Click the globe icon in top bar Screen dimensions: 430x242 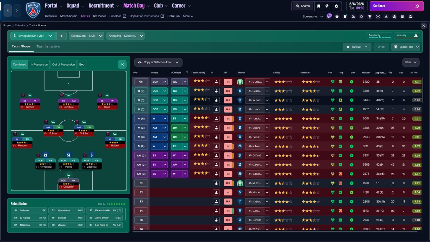click(x=327, y=6)
